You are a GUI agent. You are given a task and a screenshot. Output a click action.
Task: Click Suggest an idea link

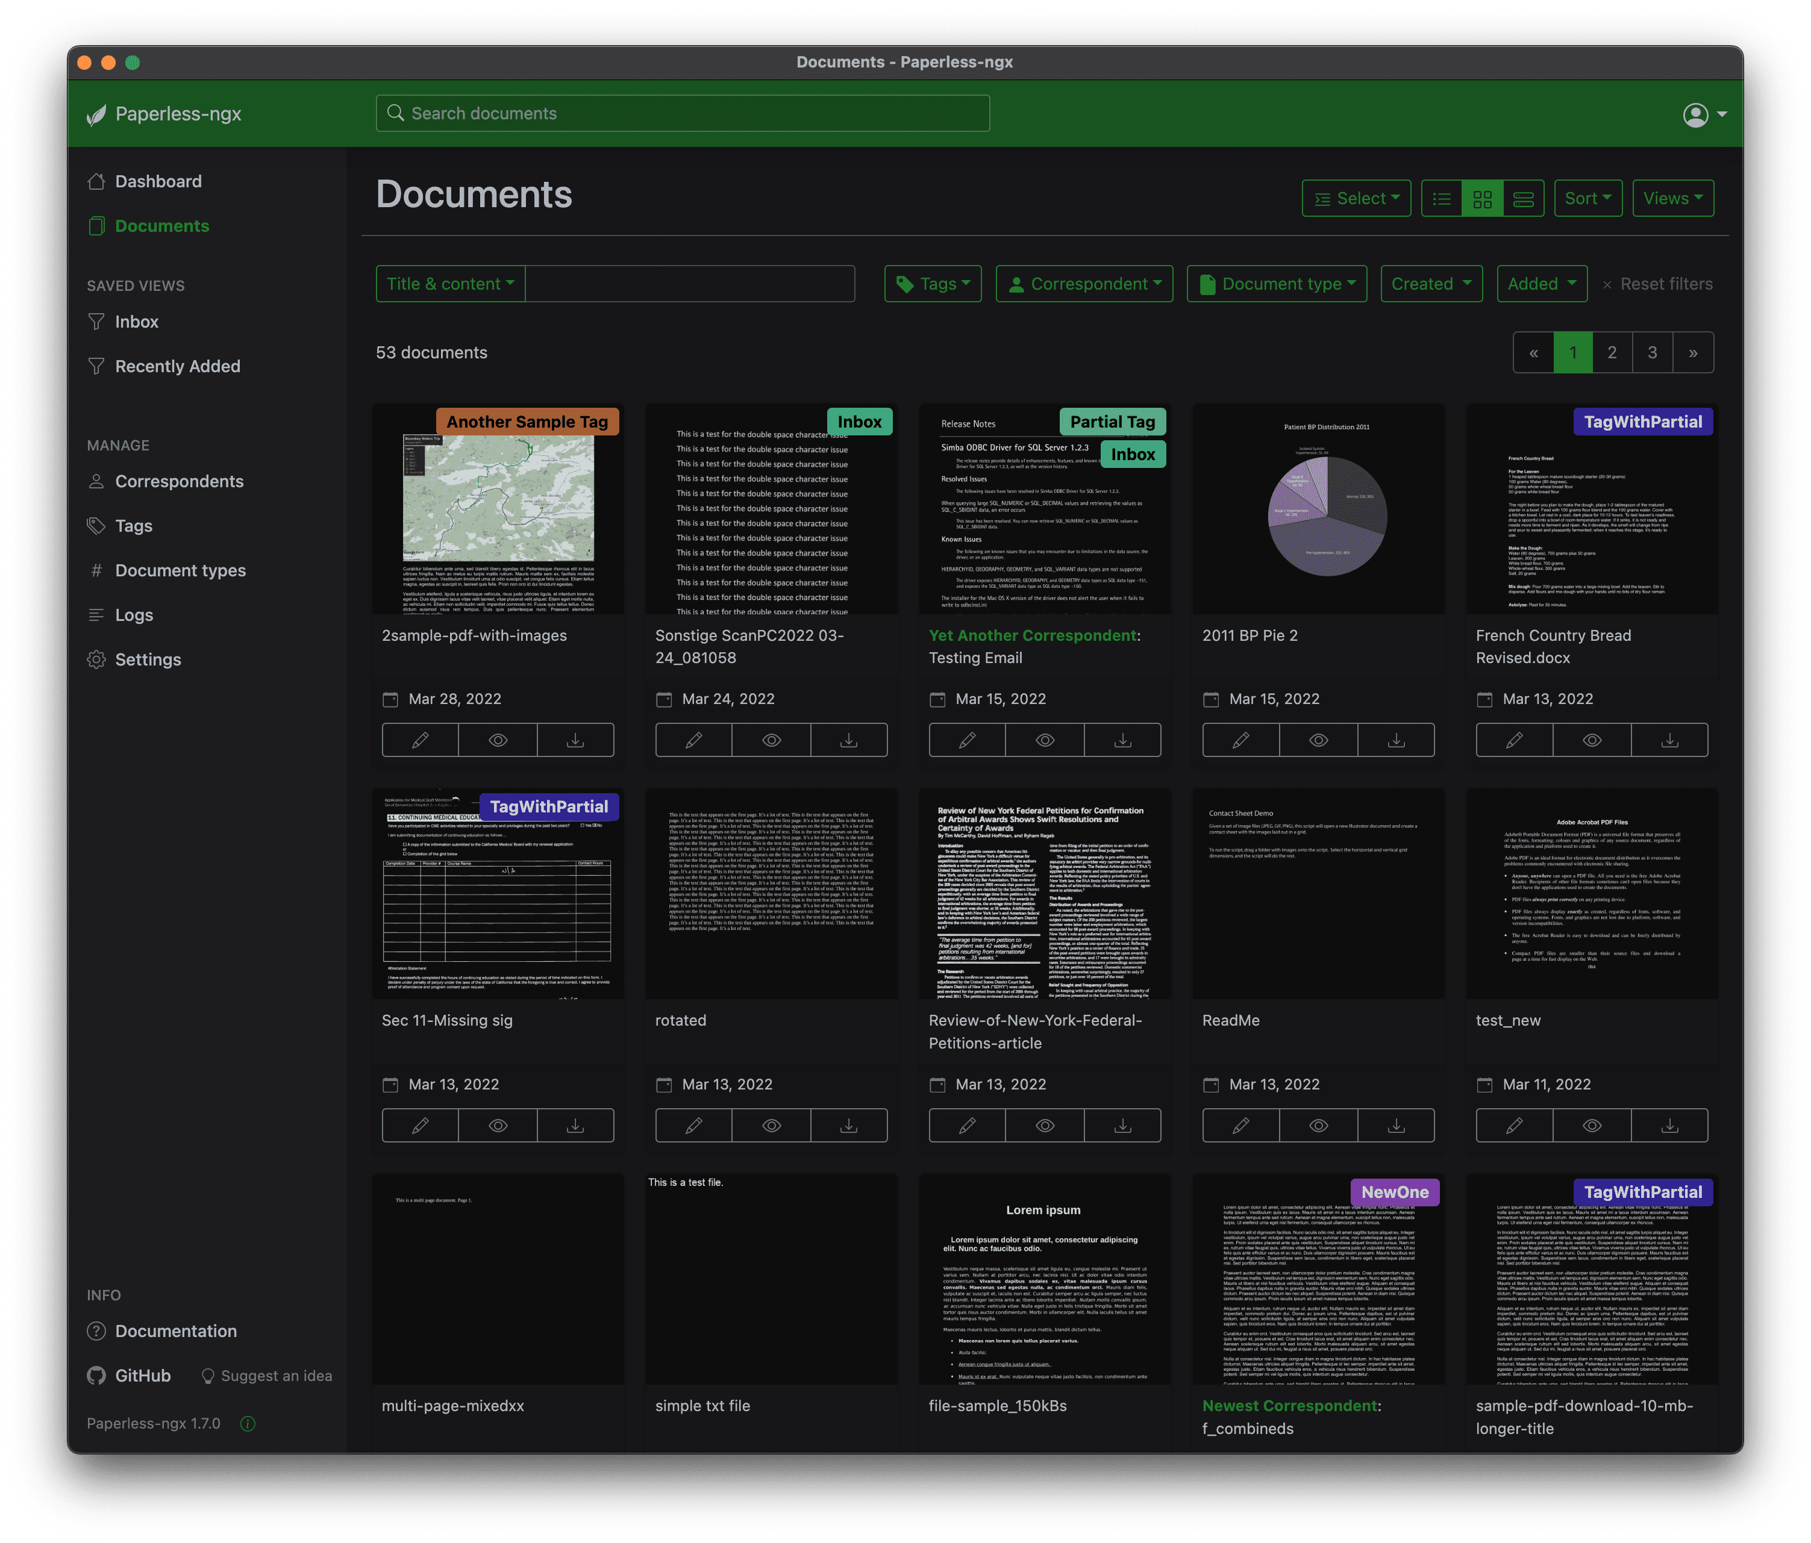tap(266, 1376)
